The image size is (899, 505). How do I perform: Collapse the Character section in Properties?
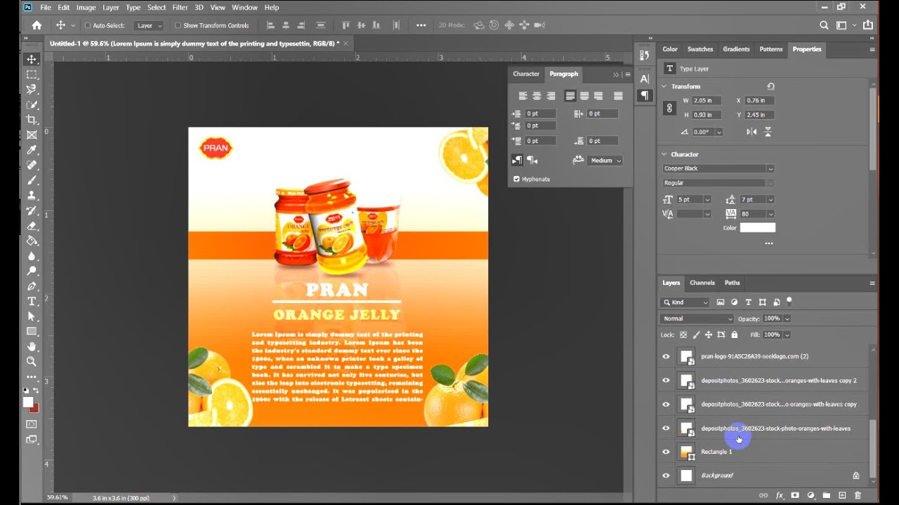point(664,154)
